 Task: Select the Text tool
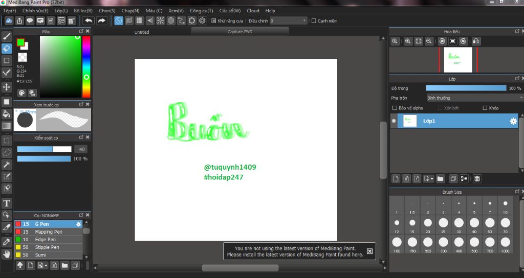point(6,203)
